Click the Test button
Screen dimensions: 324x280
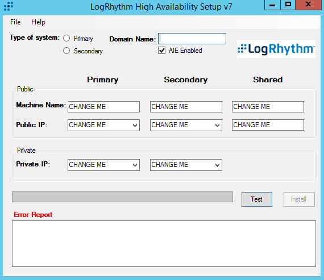tap(257, 199)
